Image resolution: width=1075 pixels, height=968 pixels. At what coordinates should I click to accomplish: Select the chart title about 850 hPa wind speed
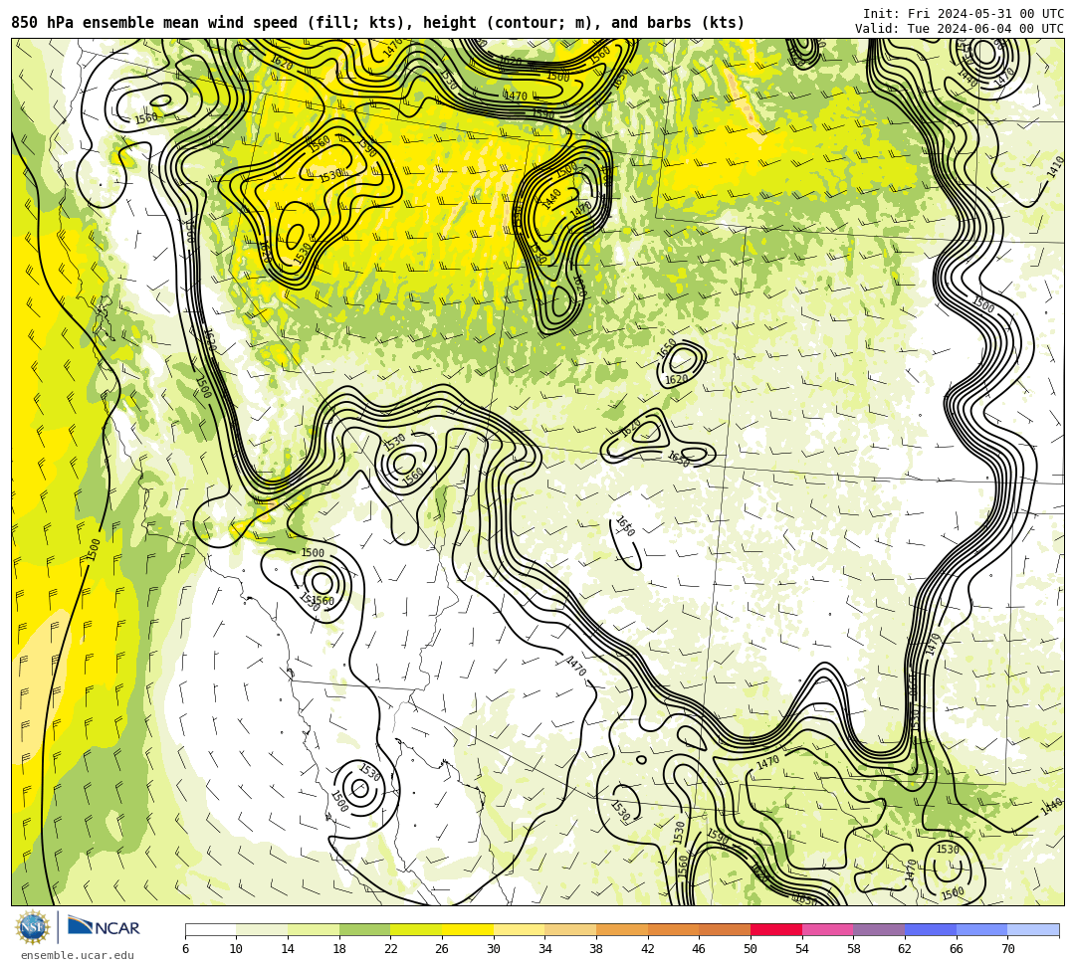pos(378,23)
